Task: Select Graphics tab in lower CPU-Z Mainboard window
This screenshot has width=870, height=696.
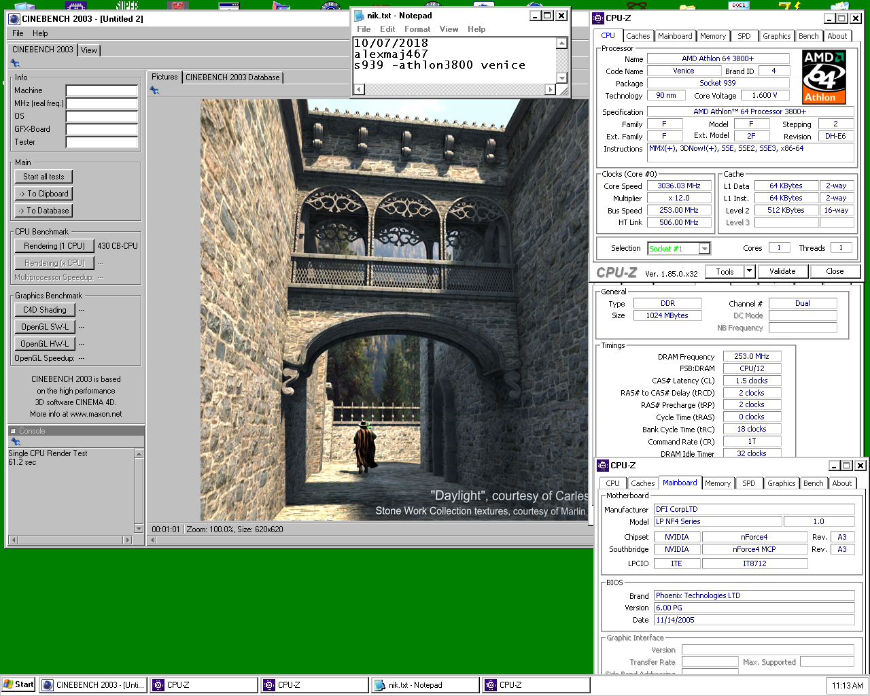Action: (x=781, y=483)
